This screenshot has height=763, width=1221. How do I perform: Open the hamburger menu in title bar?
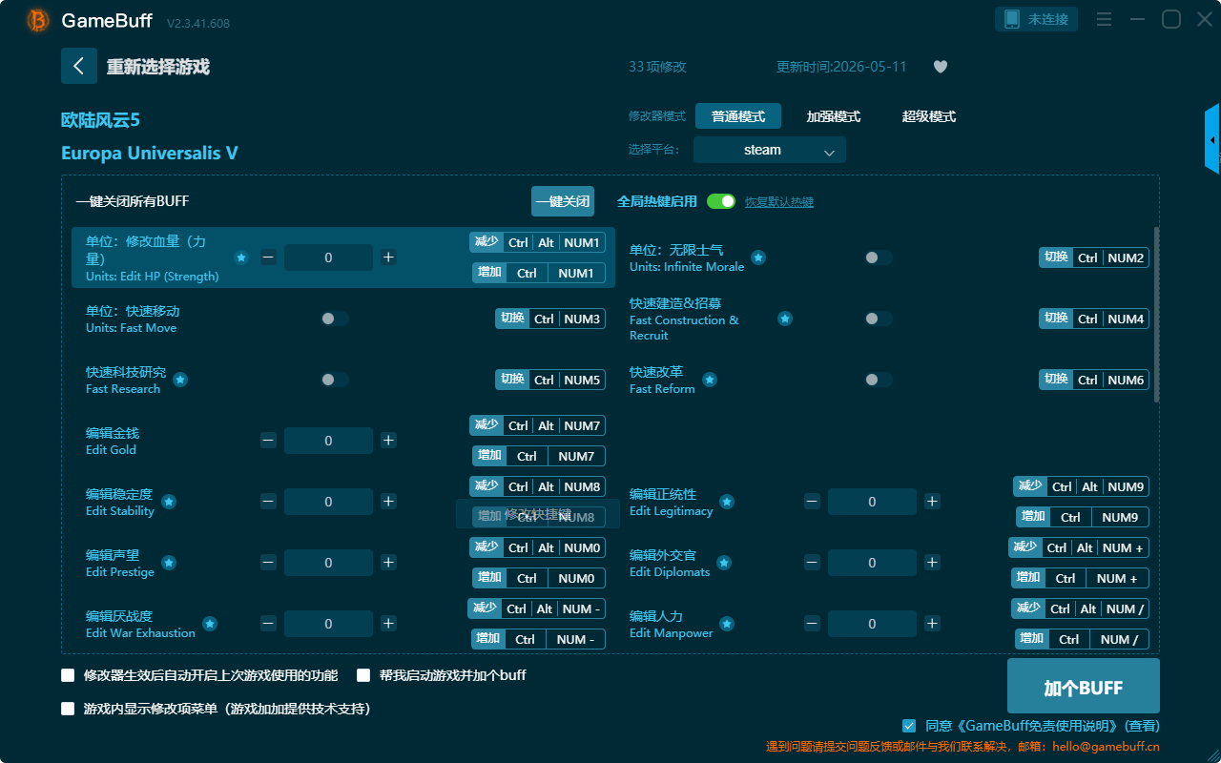[x=1104, y=19]
